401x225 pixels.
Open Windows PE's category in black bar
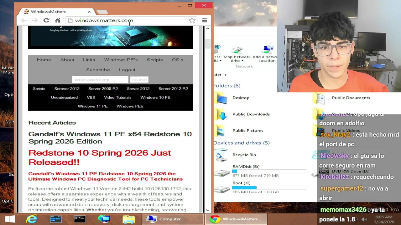click(x=130, y=106)
